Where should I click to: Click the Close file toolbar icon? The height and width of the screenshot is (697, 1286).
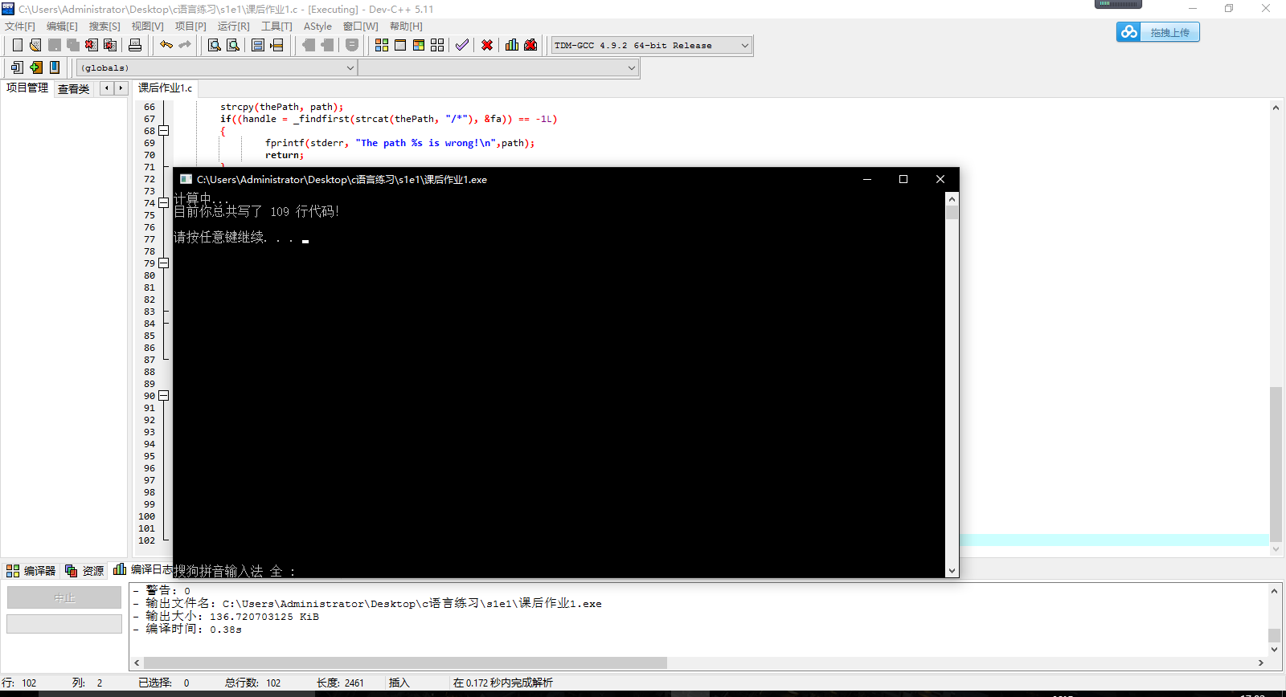(x=92, y=45)
